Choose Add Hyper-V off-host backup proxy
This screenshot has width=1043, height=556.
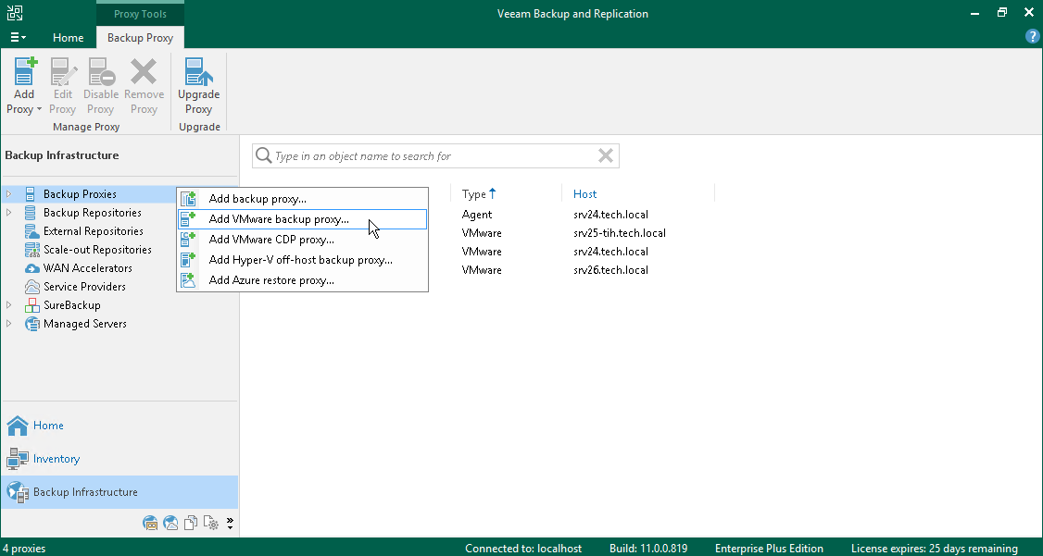(300, 260)
